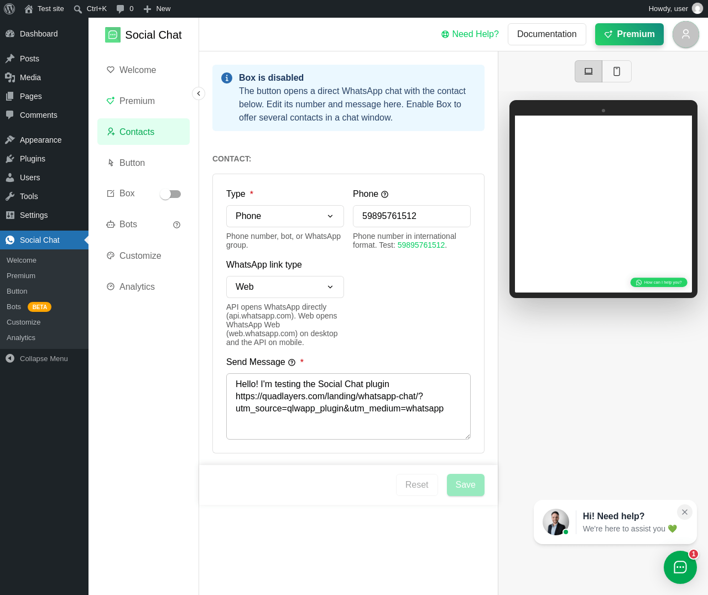The height and width of the screenshot is (595, 708).
Task: Open Social Chat in WordPress sidebar
Action: (x=44, y=240)
